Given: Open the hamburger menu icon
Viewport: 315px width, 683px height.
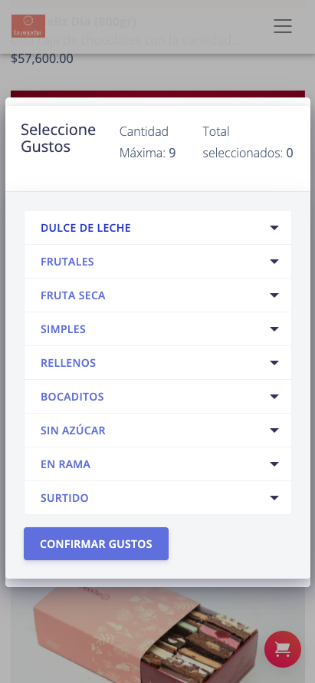Looking at the screenshot, I should 283,26.
